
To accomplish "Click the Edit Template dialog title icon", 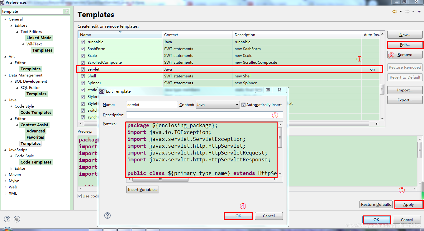I will click(x=102, y=91).
